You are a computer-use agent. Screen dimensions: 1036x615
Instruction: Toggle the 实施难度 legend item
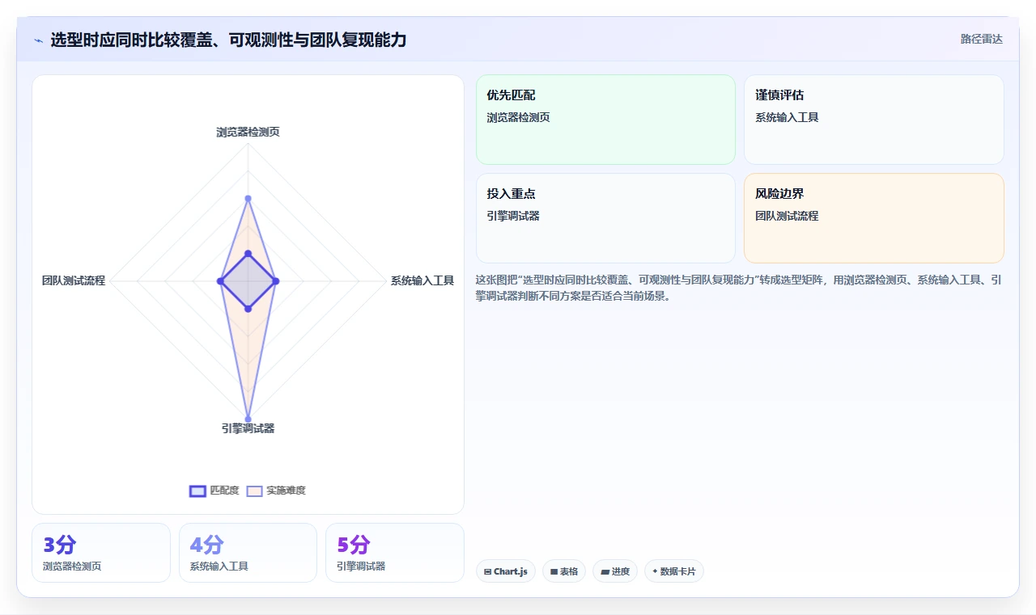tap(276, 491)
